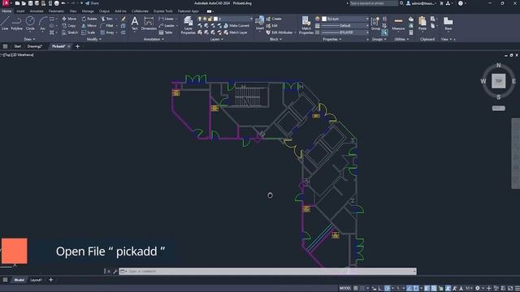Open the Annotate ribbon tab
The width and height of the screenshot is (520, 292).
(x=37, y=11)
